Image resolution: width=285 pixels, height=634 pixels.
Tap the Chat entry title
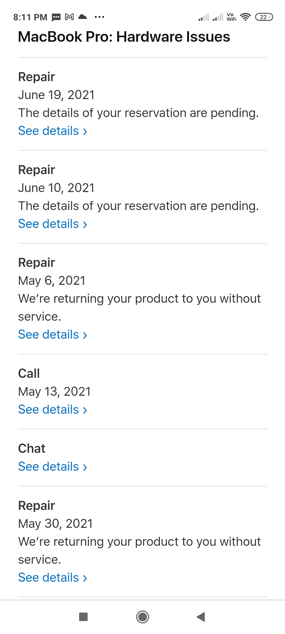pos(32,449)
